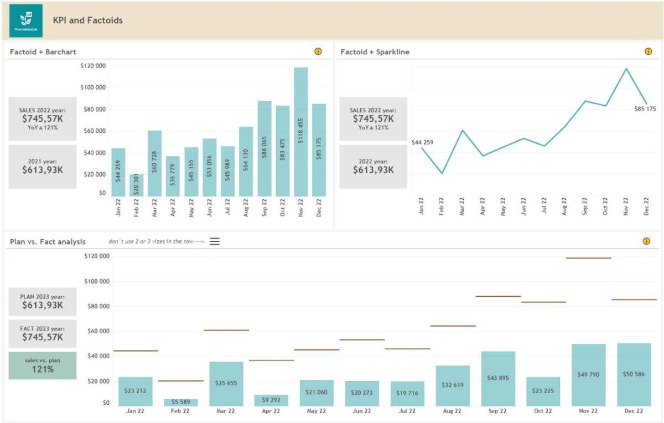Image resolution: width=664 pixels, height=423 pixels.
Task: Click the $44 259 sparkline start label
Action: tap(422, 142)
